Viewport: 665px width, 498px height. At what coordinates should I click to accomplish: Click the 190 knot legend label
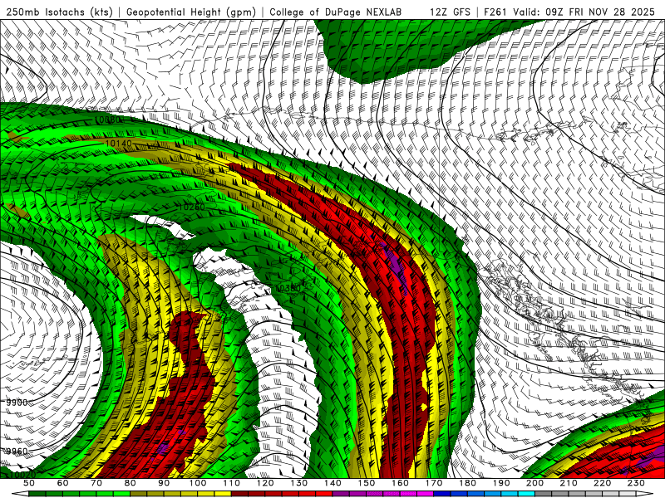(x=501, y=483)
